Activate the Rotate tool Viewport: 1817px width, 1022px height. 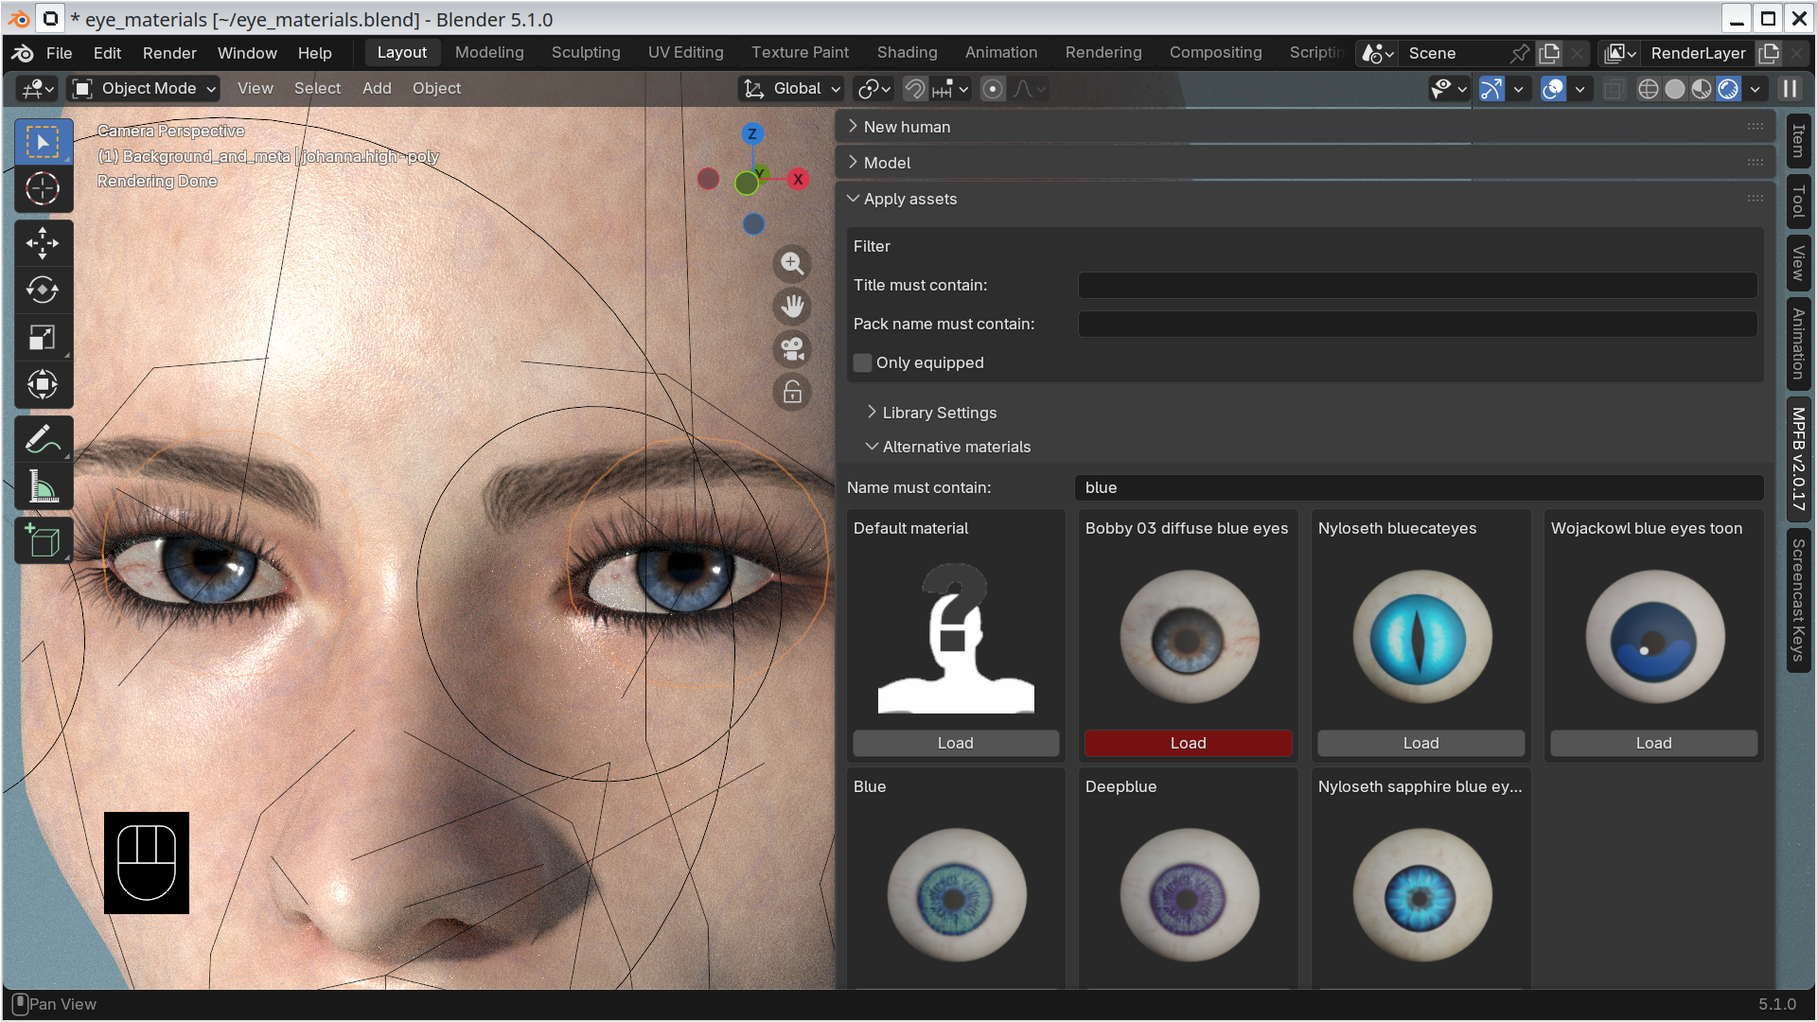coord(43,291)
